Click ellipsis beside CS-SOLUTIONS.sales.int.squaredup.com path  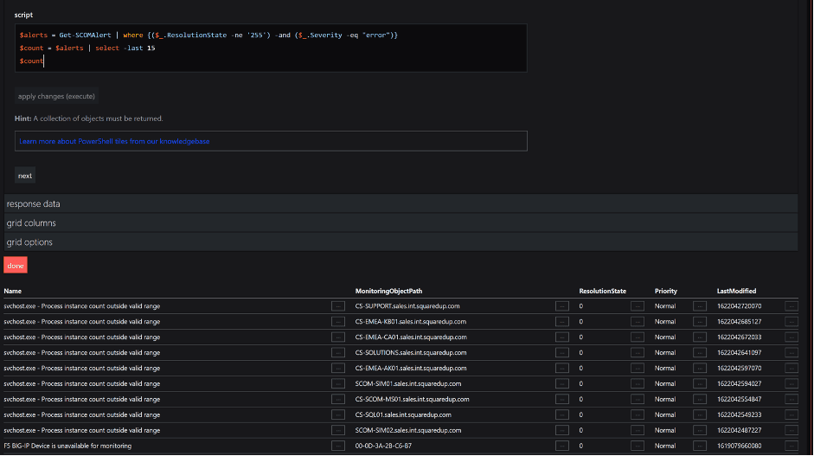click(561, 353)
